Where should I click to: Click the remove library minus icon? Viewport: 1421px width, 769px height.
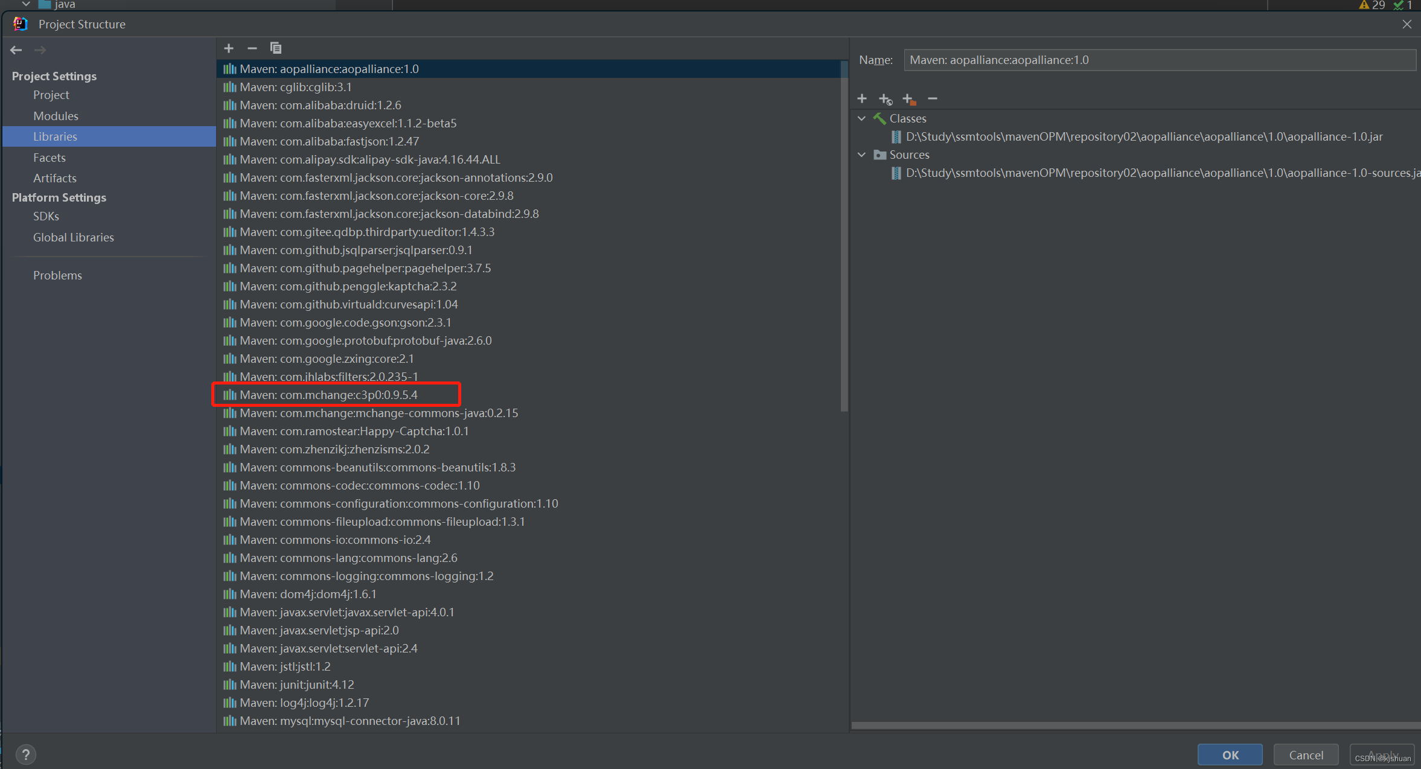[x=252, y=48]
